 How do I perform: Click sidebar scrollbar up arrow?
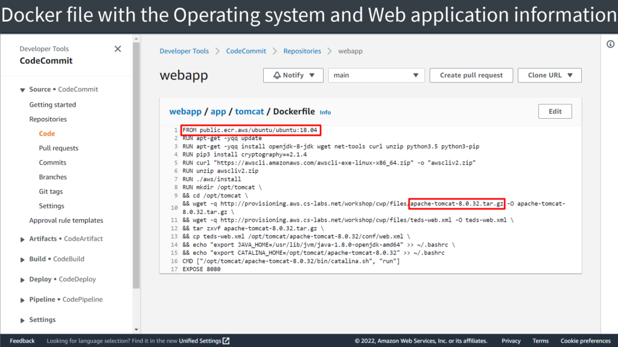click(x=136, y=39)
